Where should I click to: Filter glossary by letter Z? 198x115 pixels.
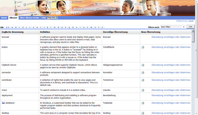pyautogui.click(x=102, y=27)
